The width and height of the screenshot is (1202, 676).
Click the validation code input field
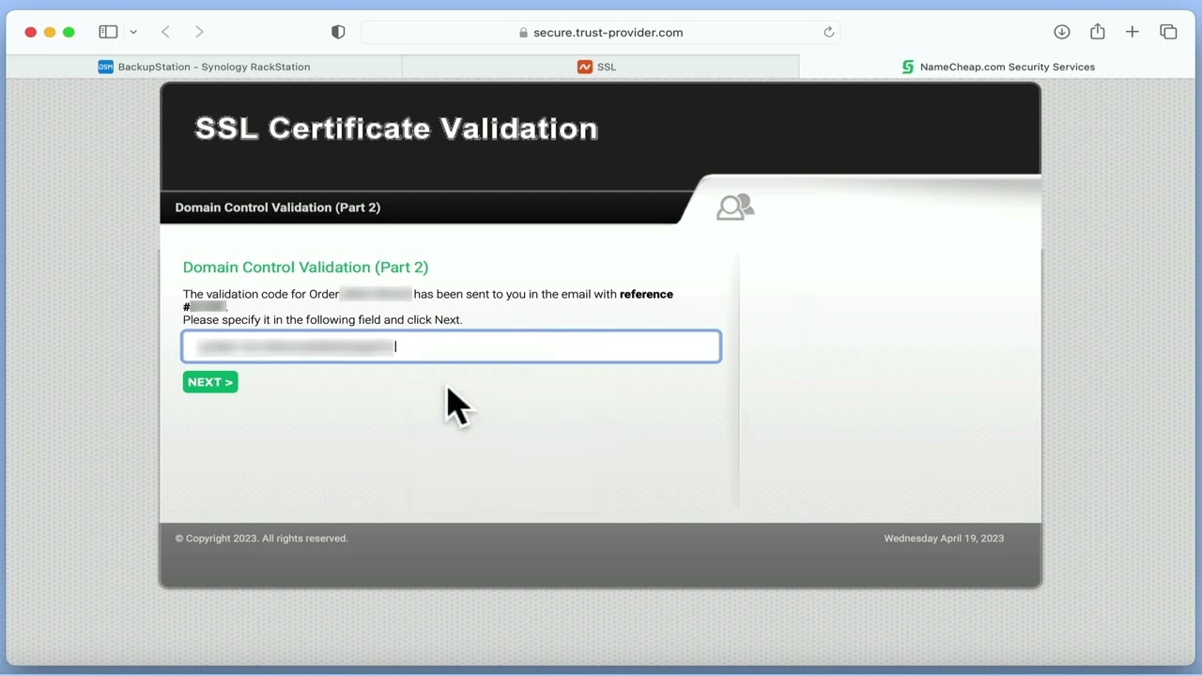coord(451,346)
